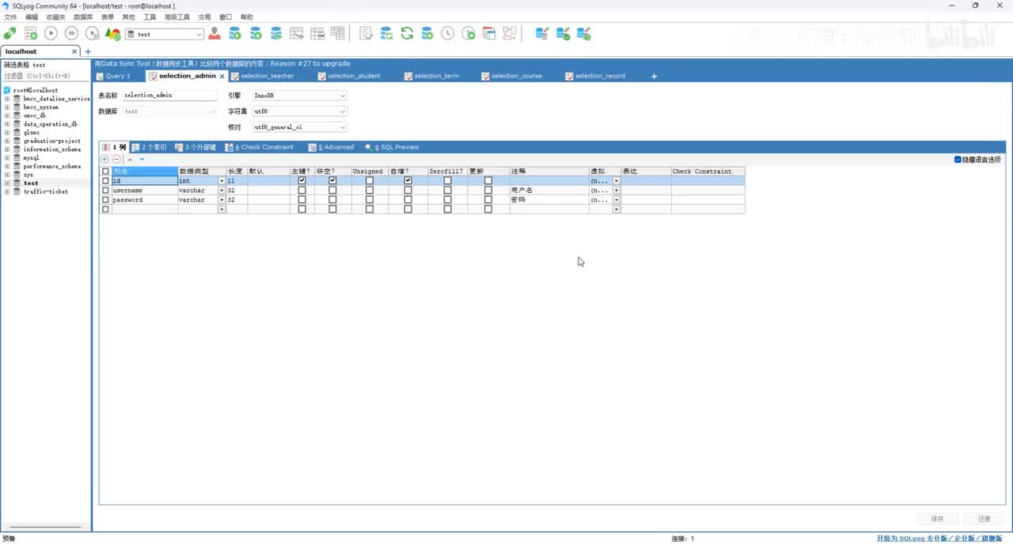The height and width of the screenshot is (544, 1013).
Task: Enable the not null checkbox for the password row
Action: 332,200
